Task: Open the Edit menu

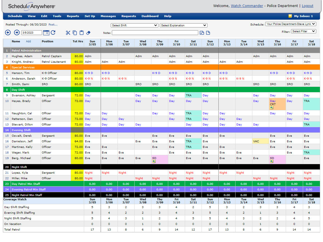Action: [44, 16]
